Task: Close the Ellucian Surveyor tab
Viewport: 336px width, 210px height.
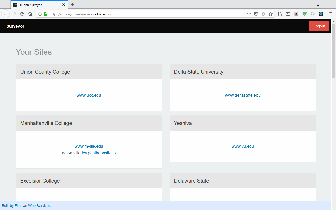Action: (64, 5)
